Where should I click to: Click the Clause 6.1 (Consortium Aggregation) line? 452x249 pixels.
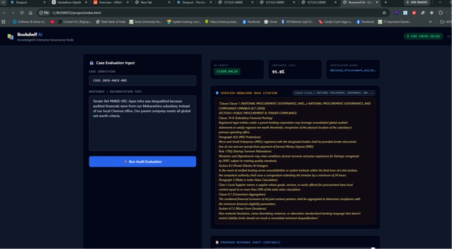[242, 194]
